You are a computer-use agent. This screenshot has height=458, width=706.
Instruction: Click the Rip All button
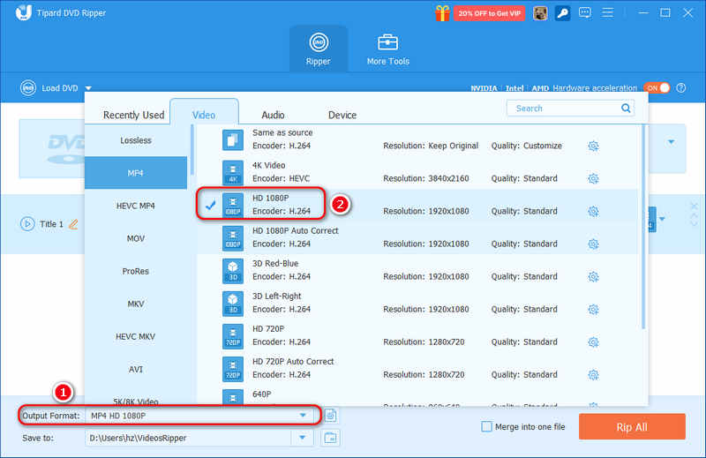(x=631, y=427)
